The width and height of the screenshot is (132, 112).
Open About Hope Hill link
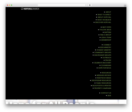(x=104, y=17)
